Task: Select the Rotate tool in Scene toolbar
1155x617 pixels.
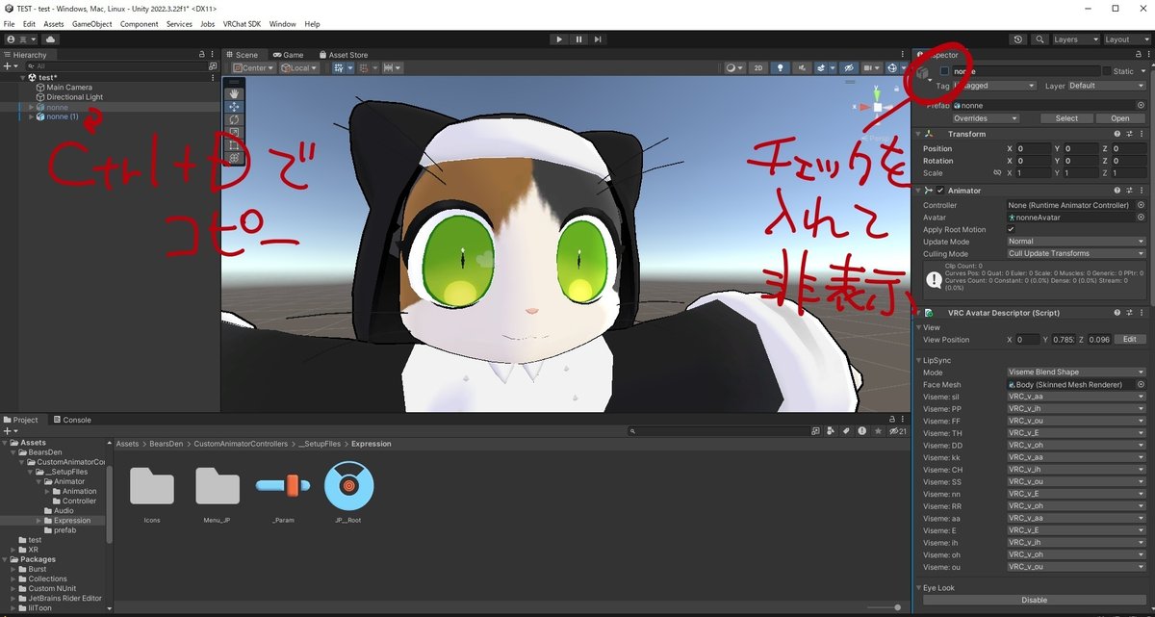Action: pos(234,120)
